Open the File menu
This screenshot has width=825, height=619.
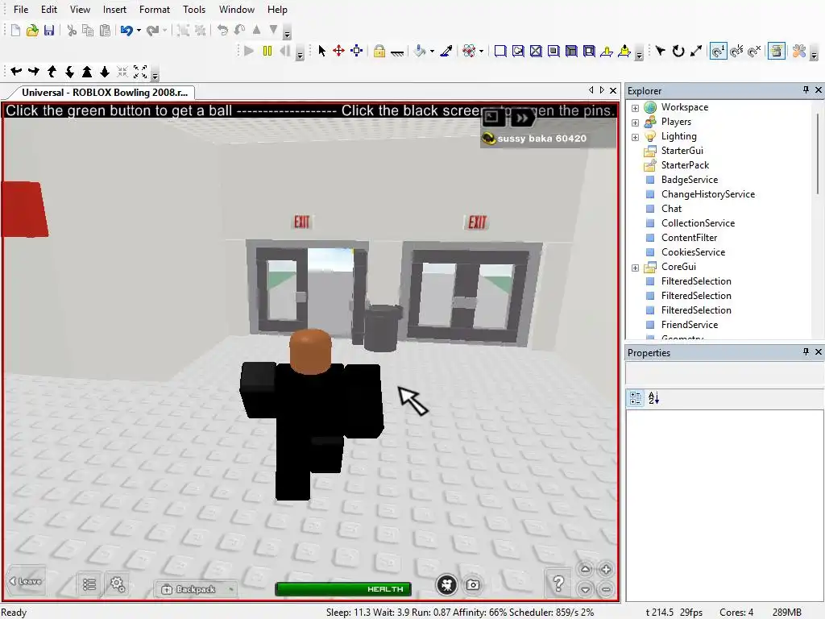pyautogui.click(x=21, y=10)
